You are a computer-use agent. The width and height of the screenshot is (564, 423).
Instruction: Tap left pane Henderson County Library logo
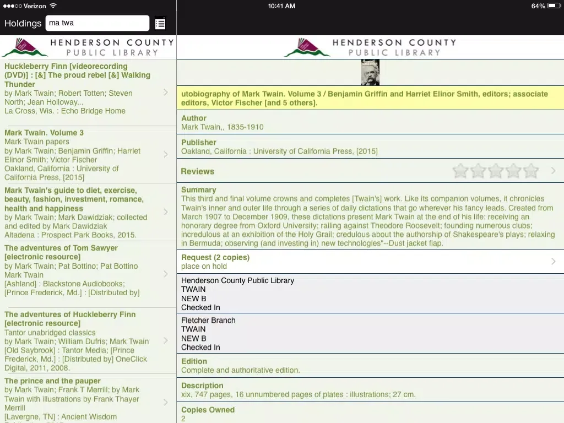(x=88, y=47)
